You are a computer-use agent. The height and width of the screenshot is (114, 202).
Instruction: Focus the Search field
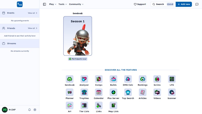click(x=163, y=4)
